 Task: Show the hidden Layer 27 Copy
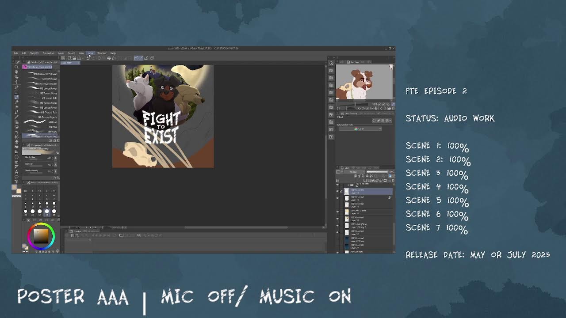point(337,239)
